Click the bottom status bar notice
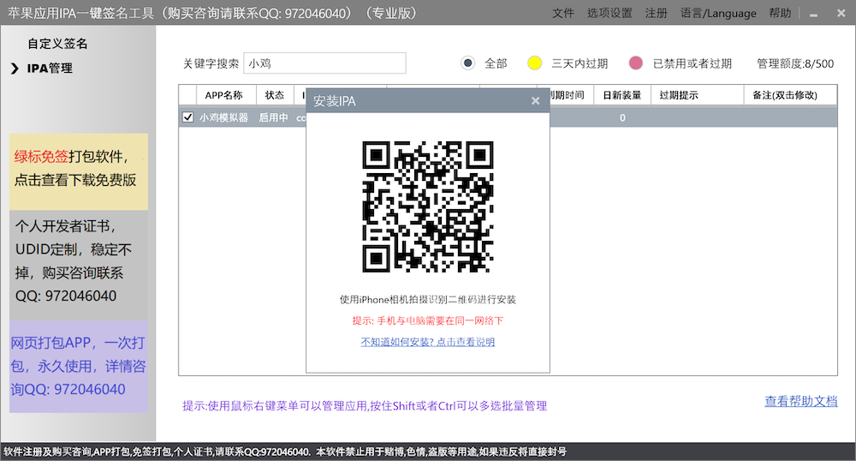 [x=285, y=452]
